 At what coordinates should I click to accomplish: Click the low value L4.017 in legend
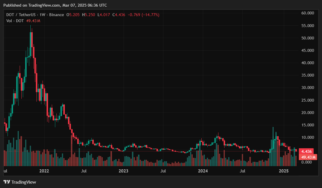(104, 15)
